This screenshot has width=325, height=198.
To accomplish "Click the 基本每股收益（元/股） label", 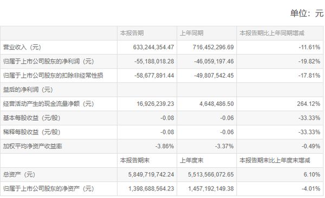I will tap(31, 118).
